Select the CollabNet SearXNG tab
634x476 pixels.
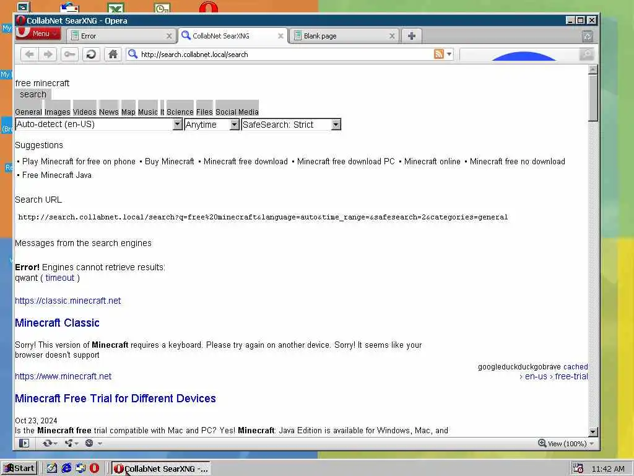click(233, 36)
